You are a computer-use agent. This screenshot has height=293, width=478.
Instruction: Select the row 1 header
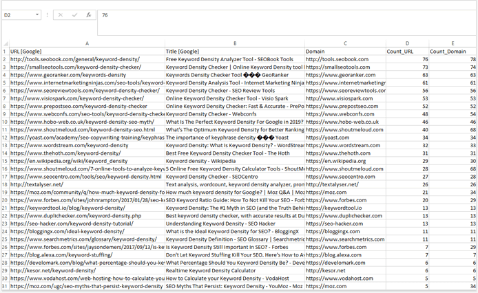tap(6, 52)
